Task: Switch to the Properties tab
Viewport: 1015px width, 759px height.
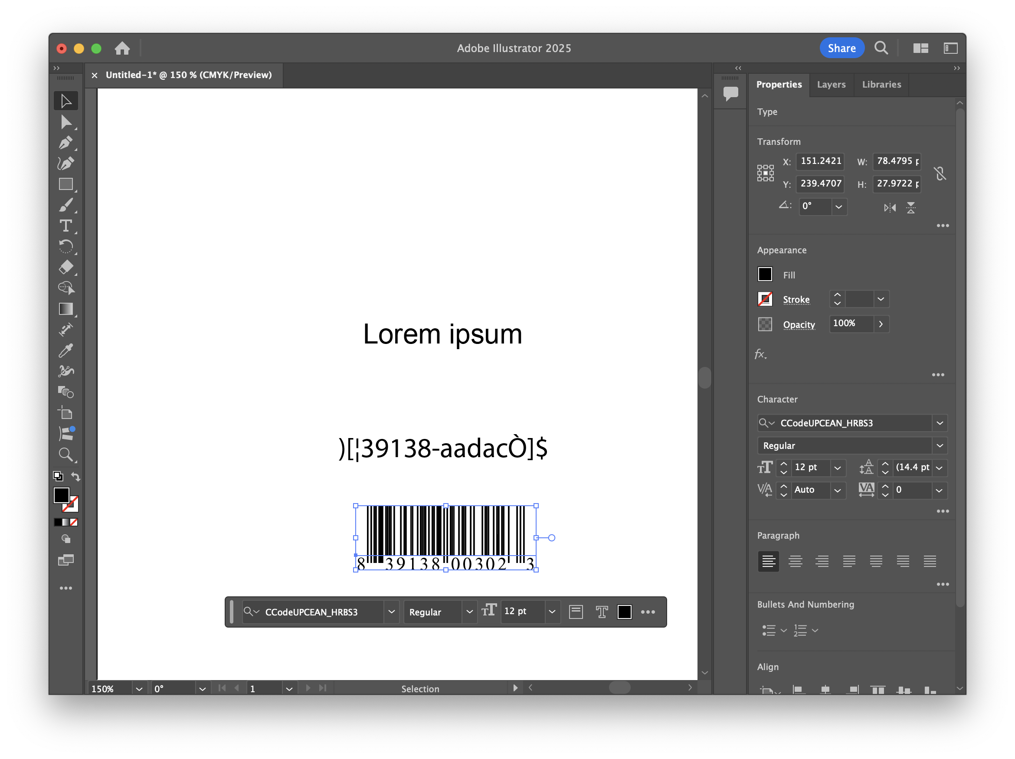Action: (x=779, y=85)
